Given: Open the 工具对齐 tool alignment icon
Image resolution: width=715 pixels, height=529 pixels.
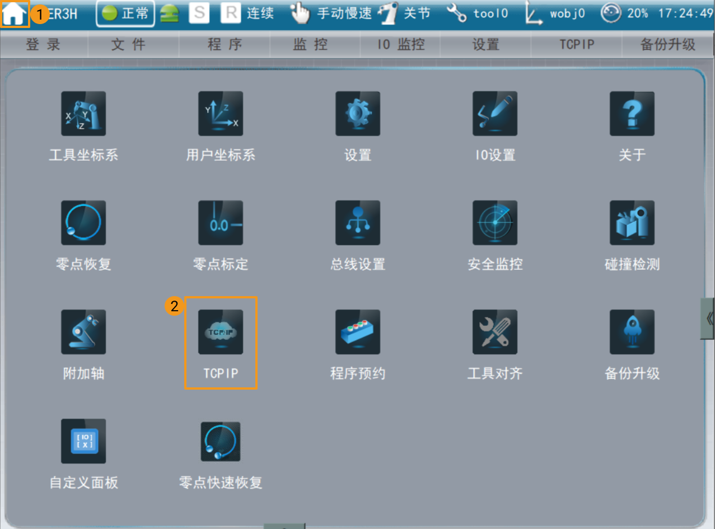Looking at the screenshot, I should click(x=495, y=332).
